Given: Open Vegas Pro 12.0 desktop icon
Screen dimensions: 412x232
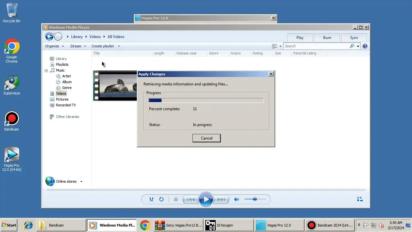Looking at the screenshot, I should point(12,159).
